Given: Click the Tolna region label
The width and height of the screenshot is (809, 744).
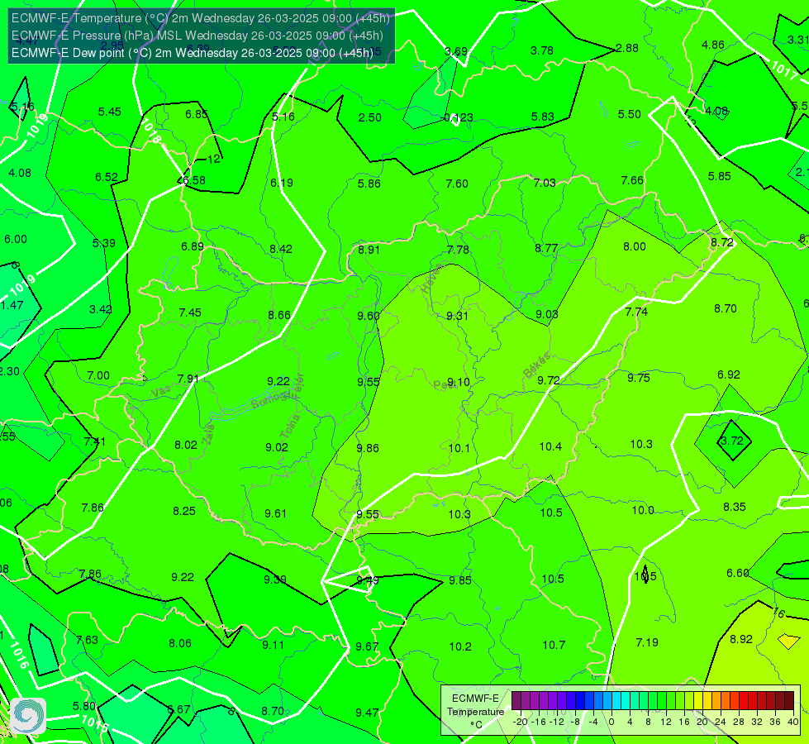Looking at the screenshot, I should pos(289,426).
